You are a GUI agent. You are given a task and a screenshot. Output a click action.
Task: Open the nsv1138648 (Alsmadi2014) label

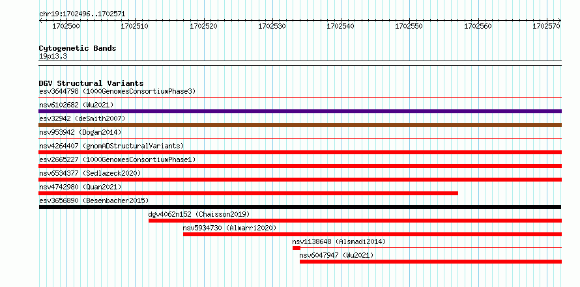(x=339, y=241)
